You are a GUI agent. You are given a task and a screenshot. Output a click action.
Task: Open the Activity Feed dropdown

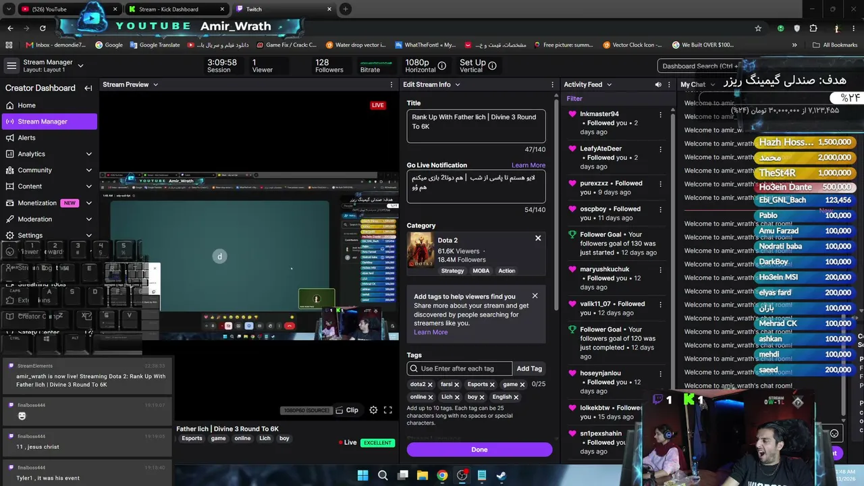coord(609,84)
